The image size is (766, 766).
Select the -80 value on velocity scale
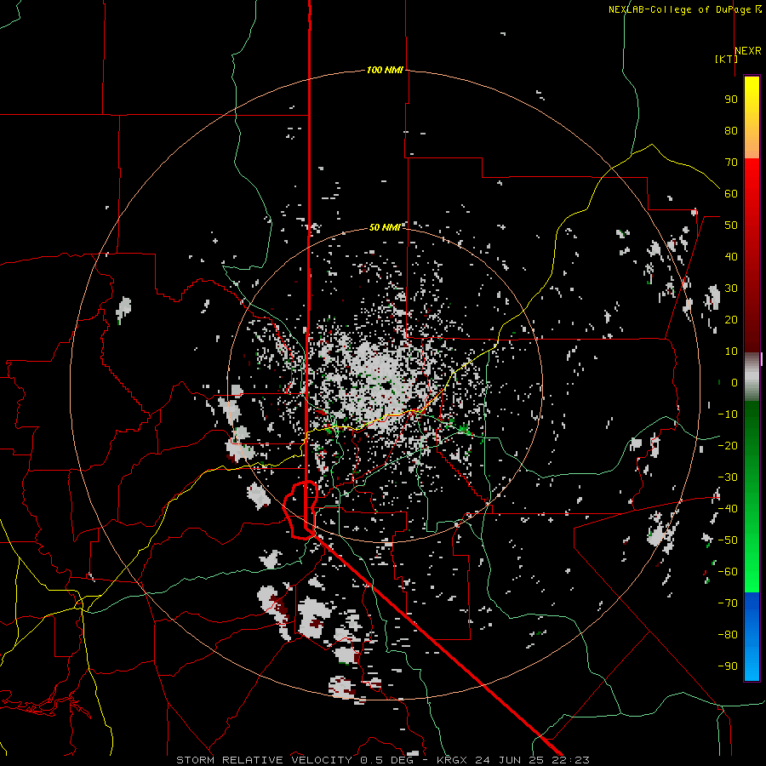pyautogui.click(x=728, y=635)
